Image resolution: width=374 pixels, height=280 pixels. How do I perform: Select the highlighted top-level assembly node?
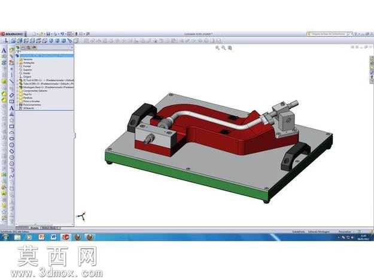(x=45, y=56)
